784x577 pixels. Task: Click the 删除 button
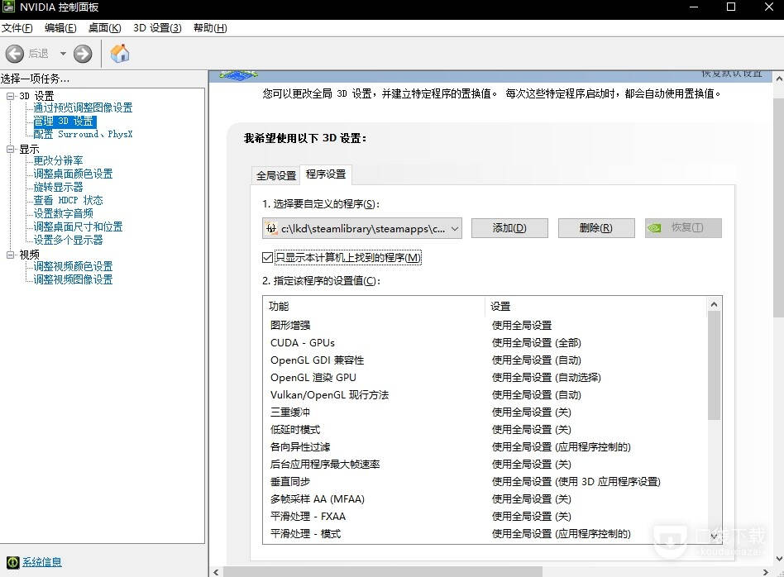[595, 228]
